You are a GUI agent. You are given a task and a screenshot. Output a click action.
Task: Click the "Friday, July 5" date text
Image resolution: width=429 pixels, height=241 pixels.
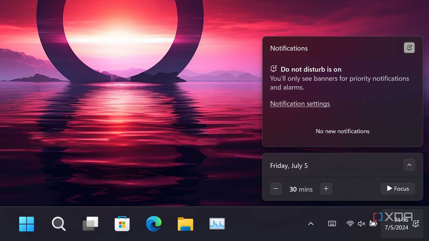[289, 166]
